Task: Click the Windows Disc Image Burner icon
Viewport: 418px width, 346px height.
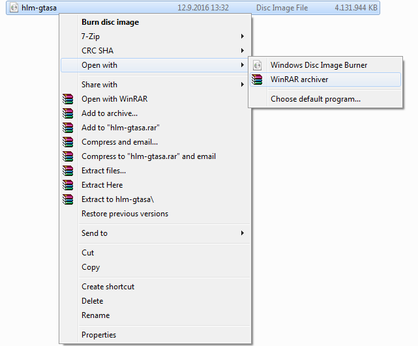Action: click(258, 65)
